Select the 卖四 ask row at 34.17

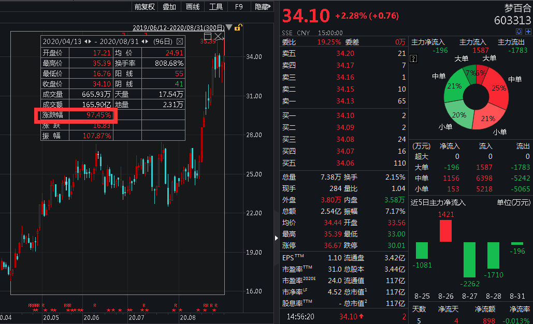[x=343, y=65]
